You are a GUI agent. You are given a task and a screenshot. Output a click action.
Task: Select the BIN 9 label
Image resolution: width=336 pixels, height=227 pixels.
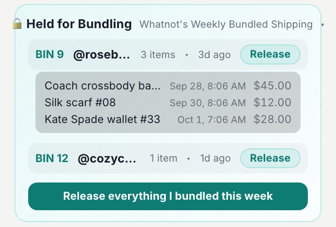click(x=49, y=54)
